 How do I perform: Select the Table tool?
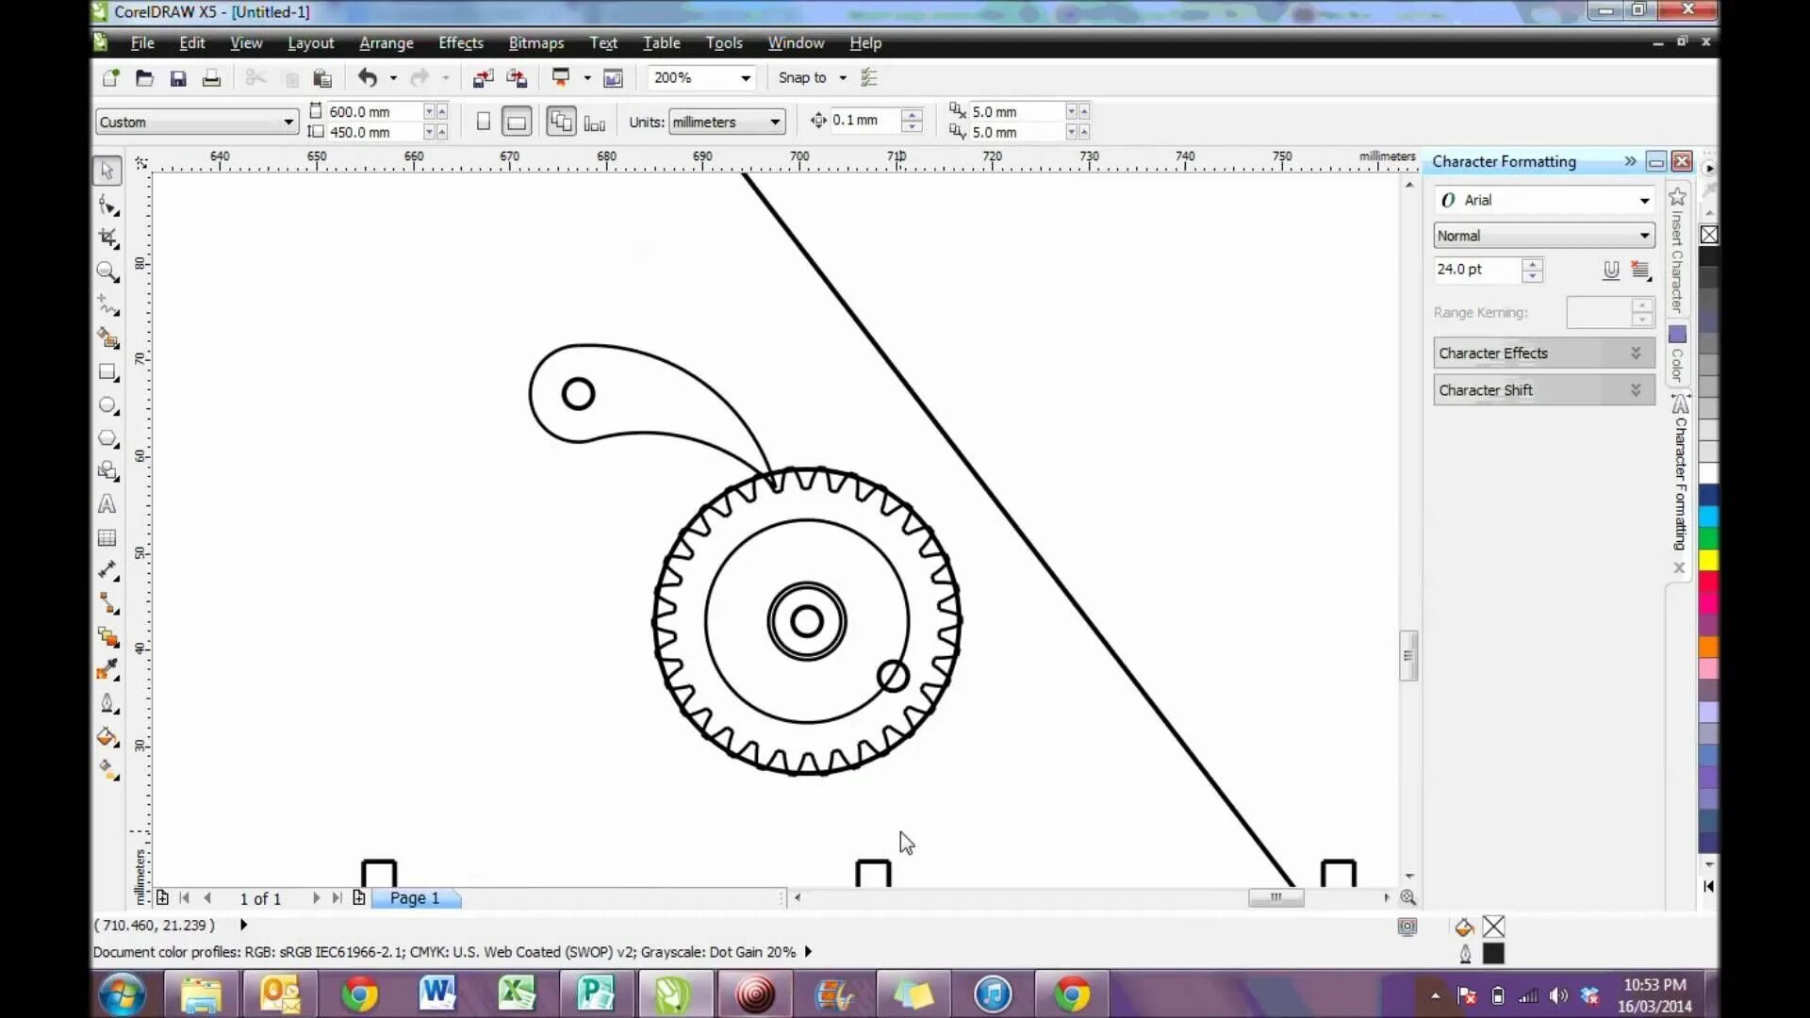point(107,537)
